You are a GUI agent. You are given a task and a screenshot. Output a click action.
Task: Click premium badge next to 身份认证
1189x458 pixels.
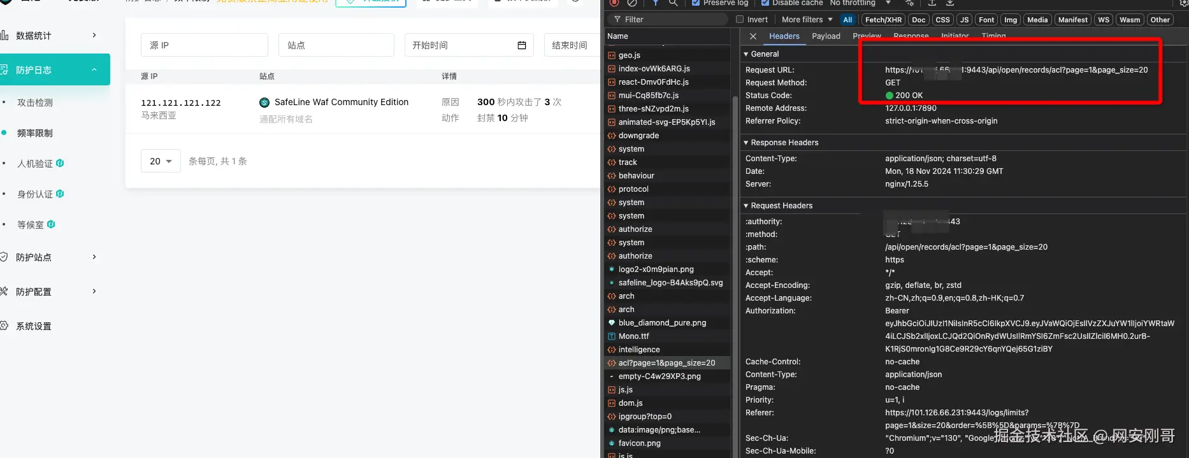click(60, 194)
